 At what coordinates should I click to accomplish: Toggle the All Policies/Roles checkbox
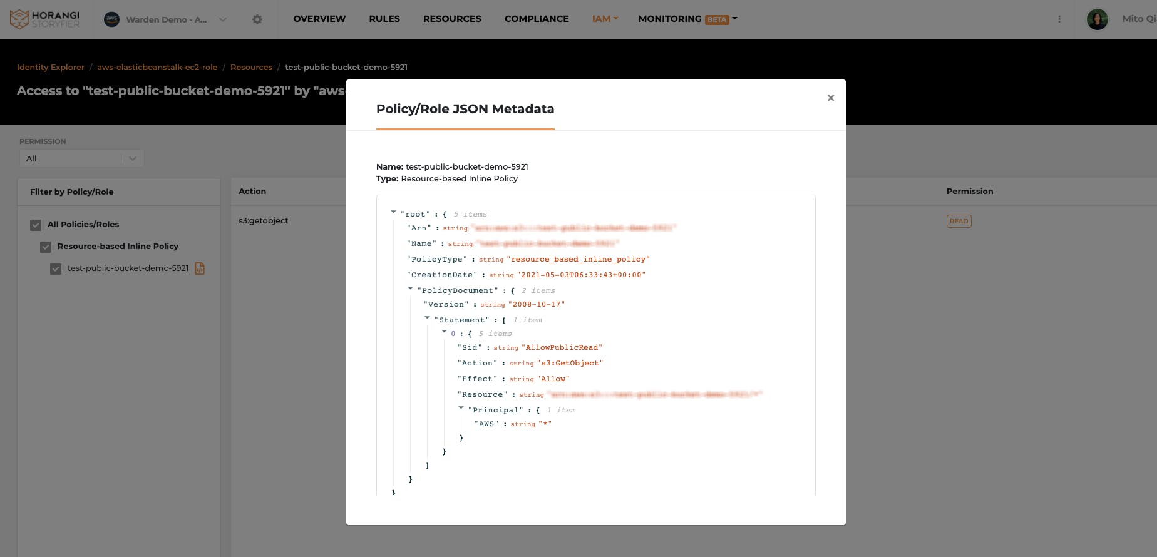[x=36, y=225]
